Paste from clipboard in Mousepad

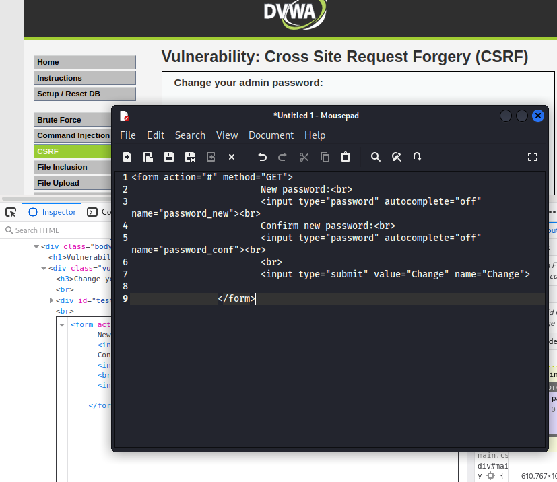pos(346,157)
